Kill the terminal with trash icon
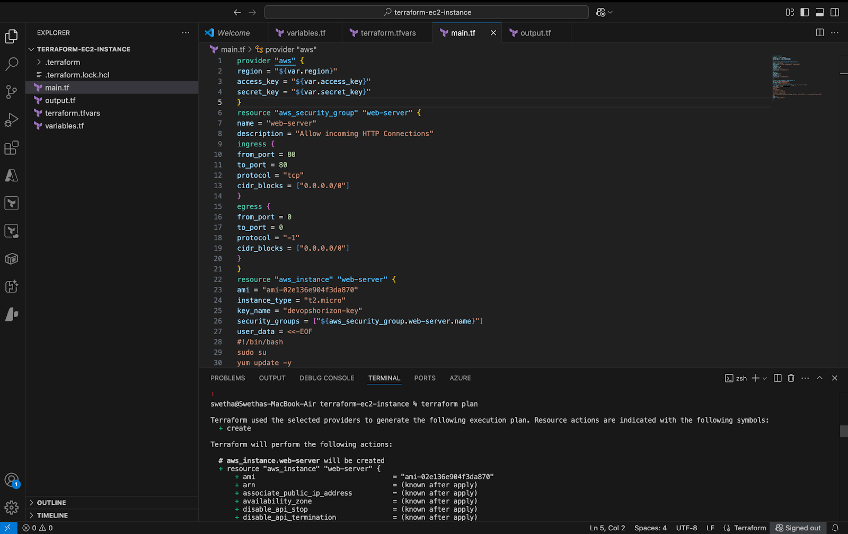The height and width of the screenshot is (534, 848). pos(791,378)
